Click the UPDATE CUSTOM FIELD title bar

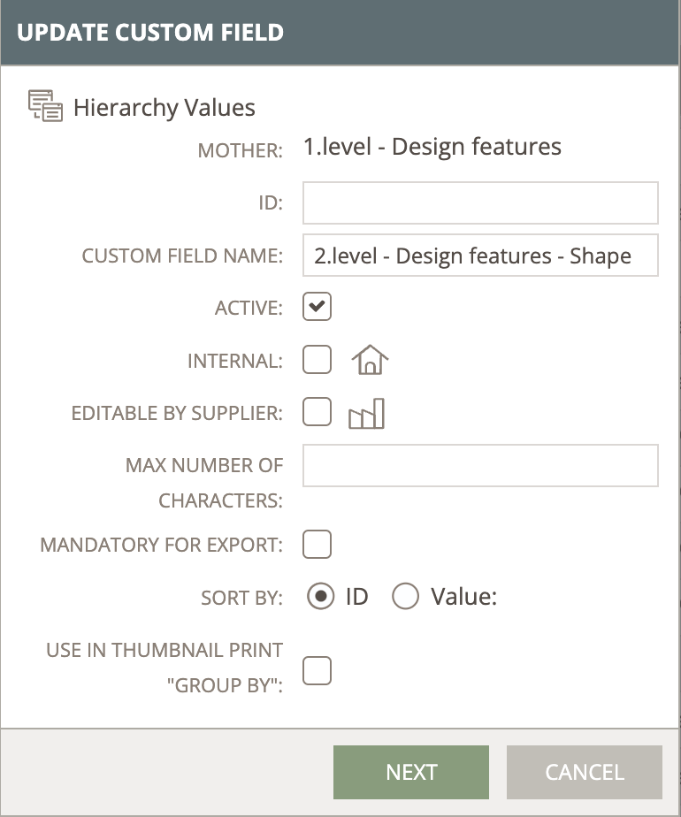(340, 32)
